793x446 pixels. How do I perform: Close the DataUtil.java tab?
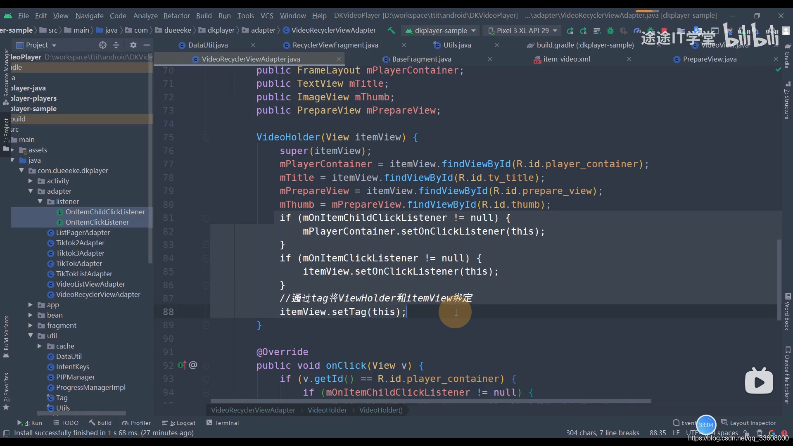[x=253, y=45]
